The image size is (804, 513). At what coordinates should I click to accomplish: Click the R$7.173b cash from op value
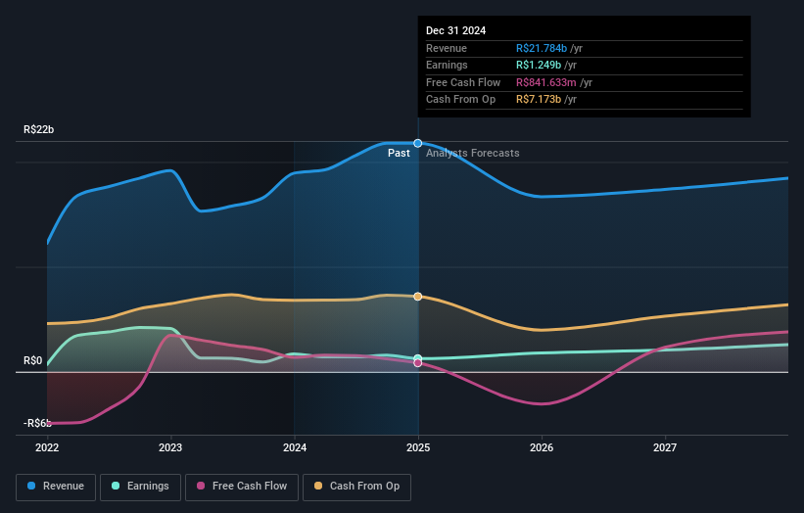(539, 100)
